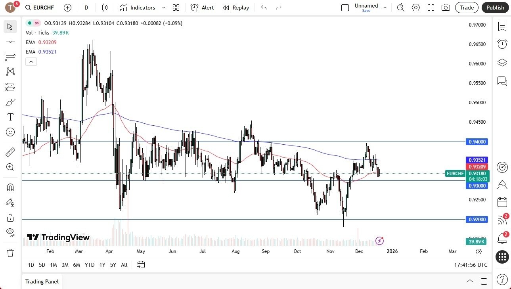Select the 5D date range

pyautogui.click(x=42, y=265)
